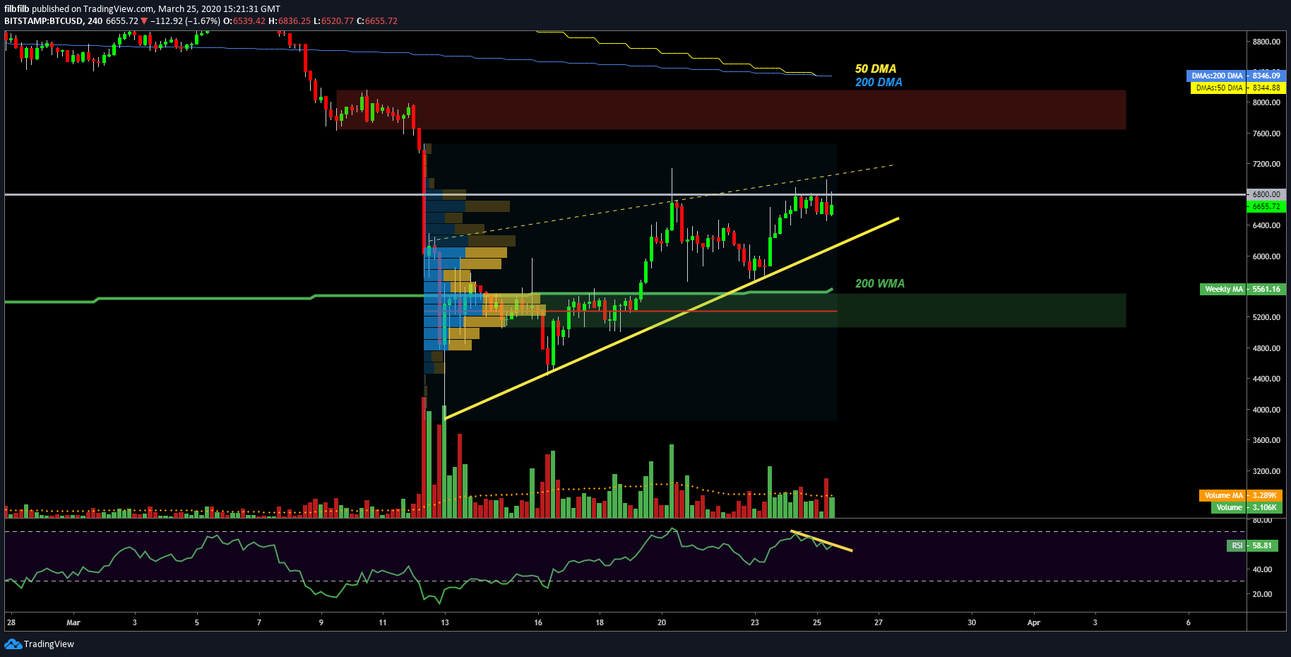Click date 28 on the time axis

point(11,622)
